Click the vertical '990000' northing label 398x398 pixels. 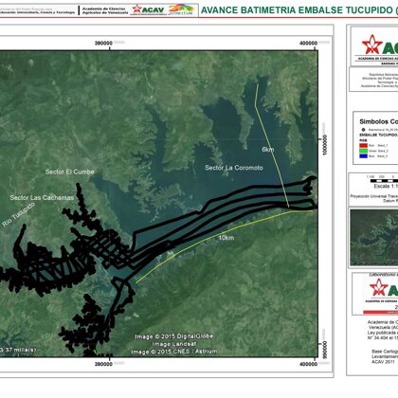325,350
